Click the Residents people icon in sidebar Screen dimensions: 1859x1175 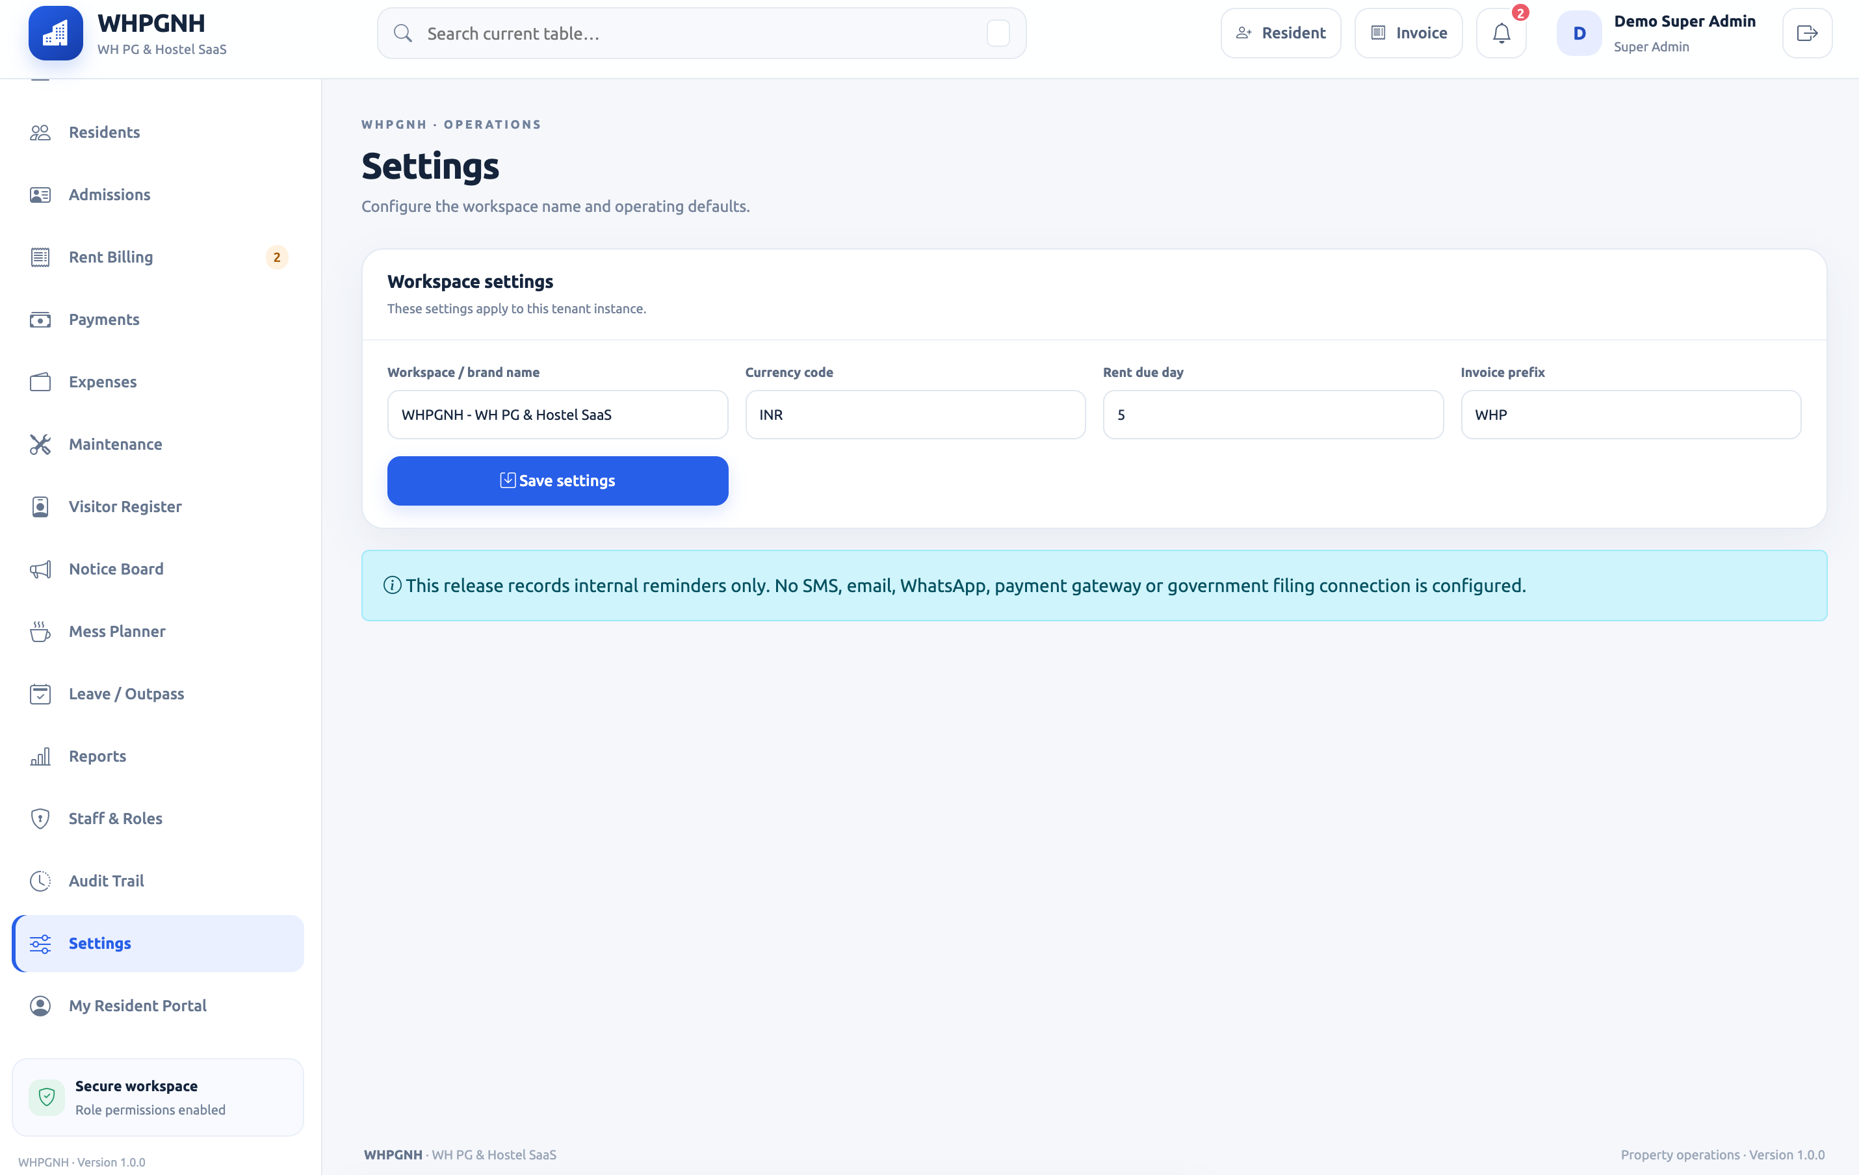point(40,132)
